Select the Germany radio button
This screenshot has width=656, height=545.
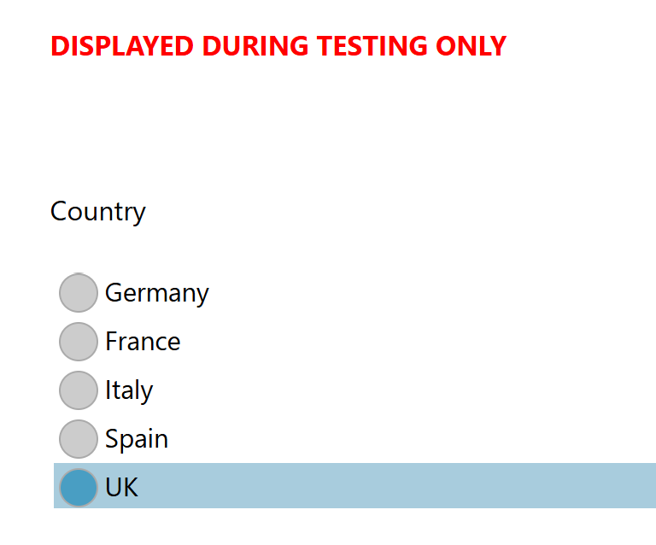79,293
